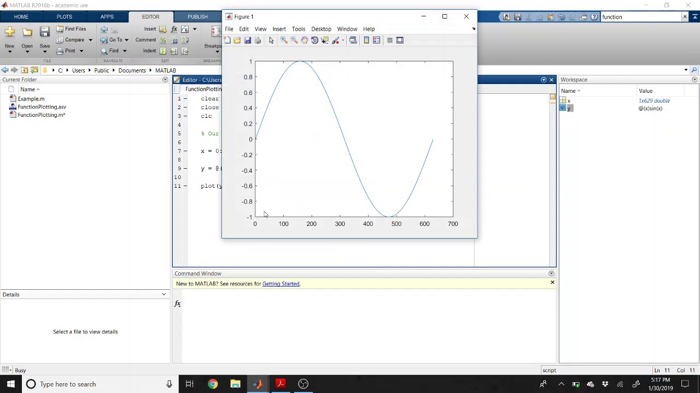The height and width of the screenshot is (393, 700).
Task: Click the navigate Back arrow in ribbon
Action: pyautogui.click(x=104, y=29)
